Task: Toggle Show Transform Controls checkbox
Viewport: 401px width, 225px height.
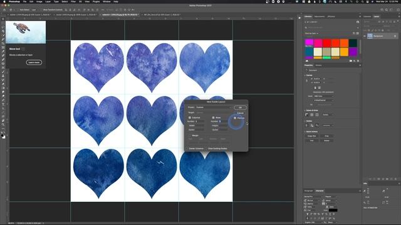Action: (41, 10)
